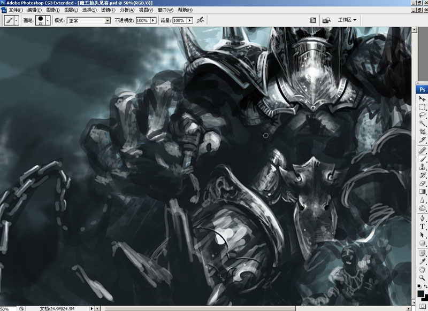Screen dimensions: 428x311
Task: Select the Hand tool
Action: click(x=422, y=269)
